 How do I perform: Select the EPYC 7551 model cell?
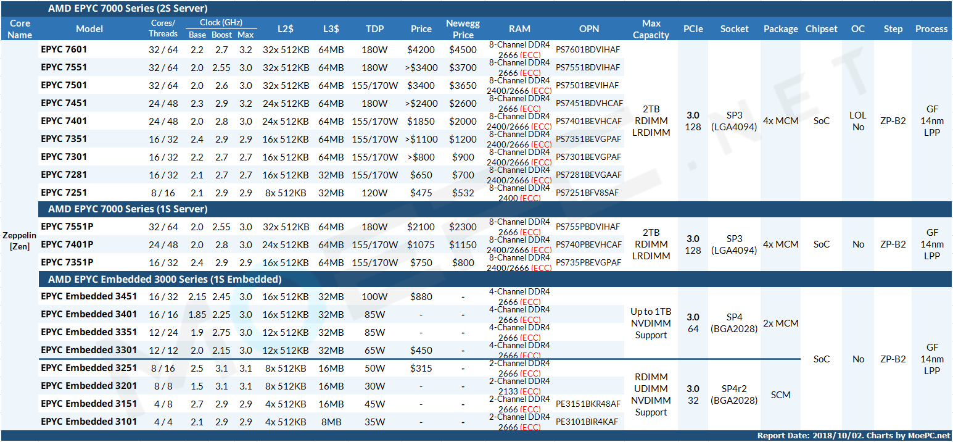point(64,67)
